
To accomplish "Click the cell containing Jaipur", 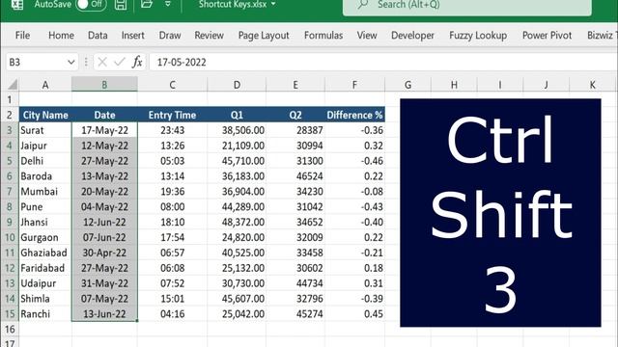I will pyautogui.click(x=45, y=146).
